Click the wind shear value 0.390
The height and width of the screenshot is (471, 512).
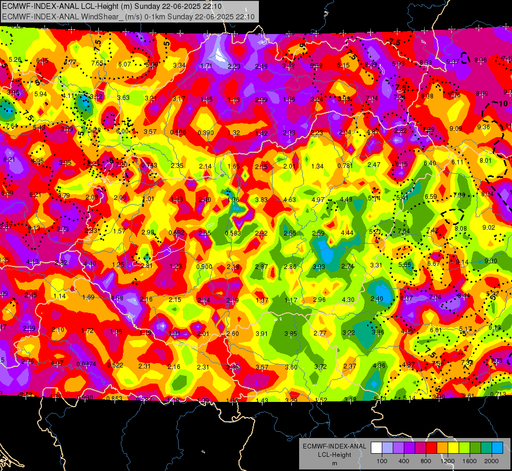click(x=206, y=133)
